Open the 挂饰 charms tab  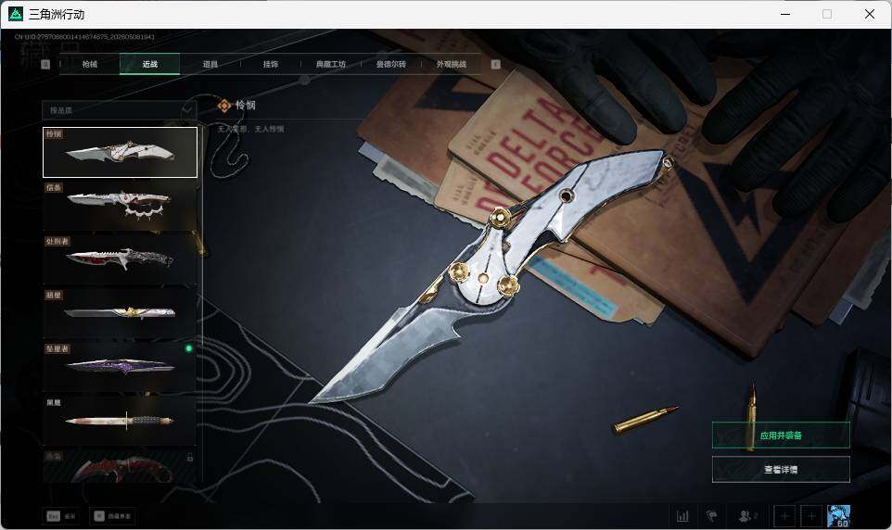(x=271, y=64)
